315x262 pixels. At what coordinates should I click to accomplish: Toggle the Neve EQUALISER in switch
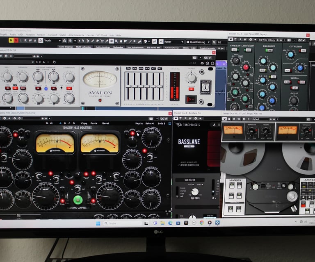pos(269,50)
